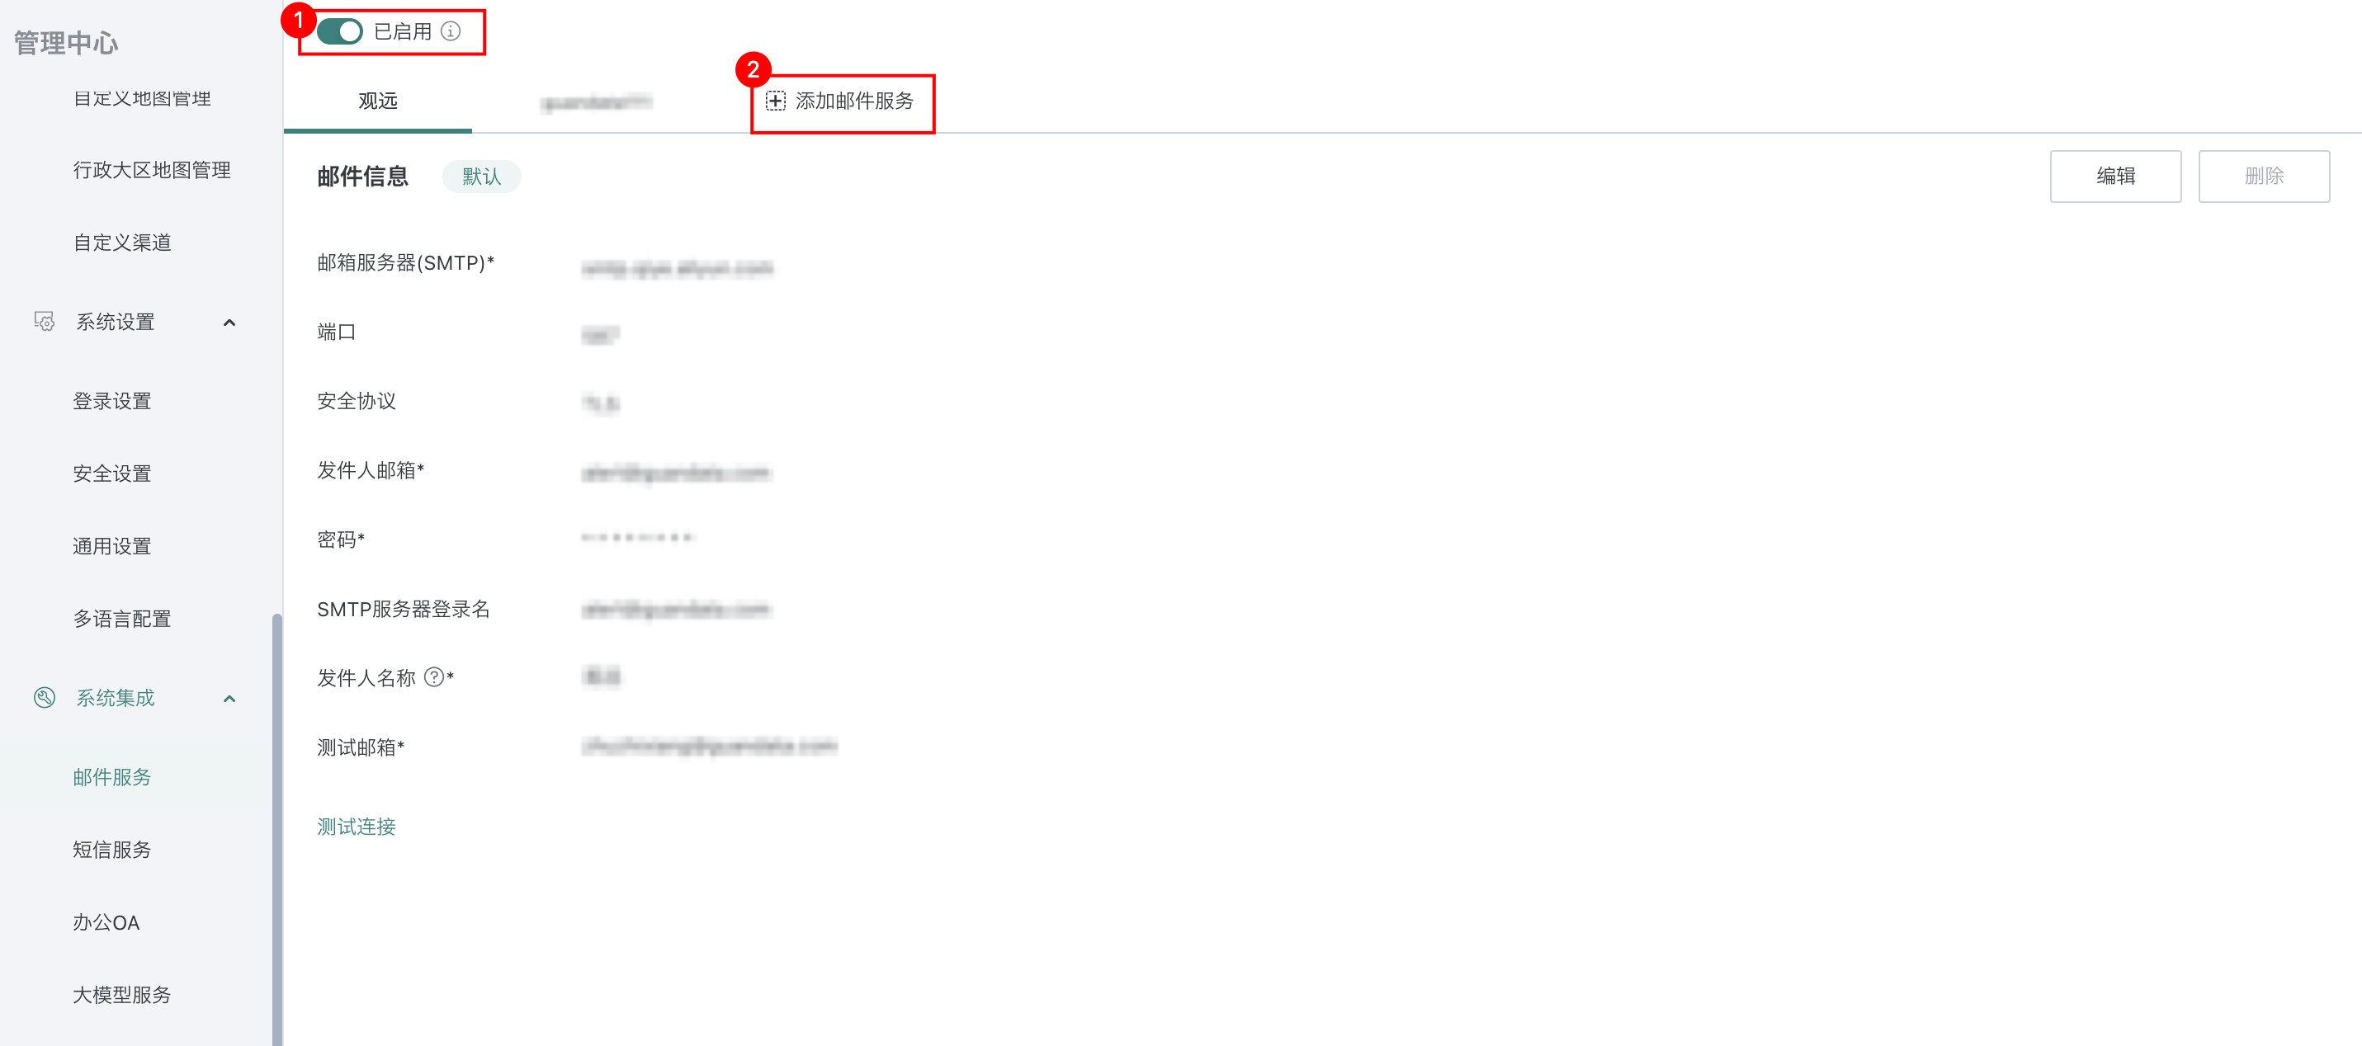Click the 测试连接 link
This screenshot has height=1046, width=2362.
[357, 827]
